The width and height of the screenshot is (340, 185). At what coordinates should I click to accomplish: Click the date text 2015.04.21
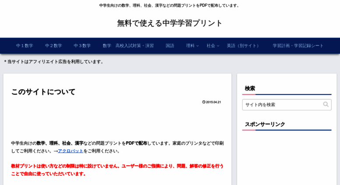pyautogui.click(x=214, y=102)
